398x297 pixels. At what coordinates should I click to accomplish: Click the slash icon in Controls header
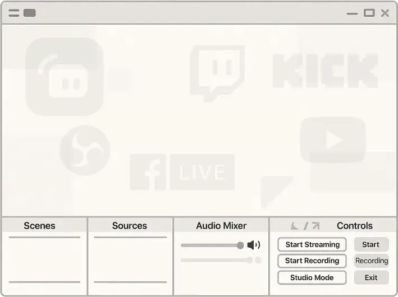tap(306, 226)
